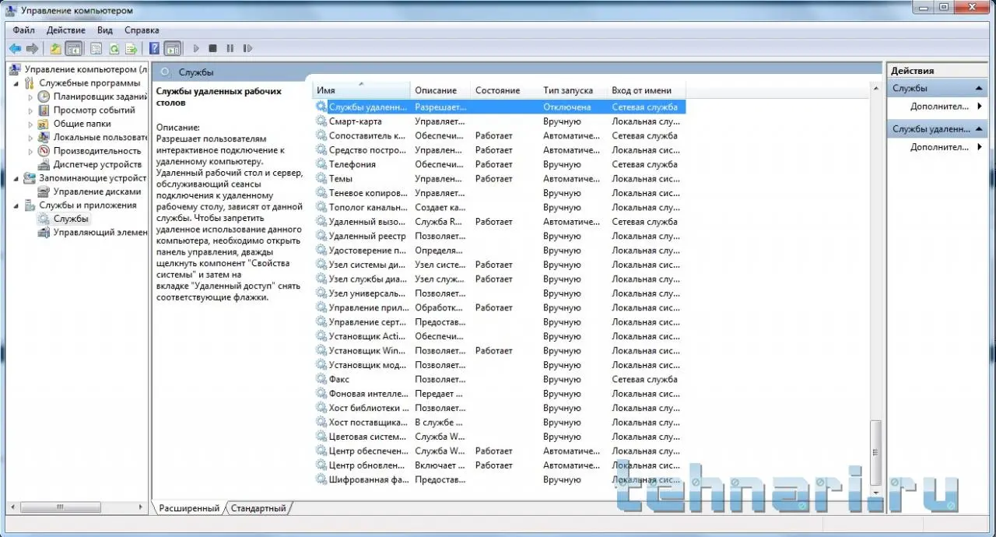Click the Управляющий элемент WMI icon
Image resolution: width=996 pixels, height=537 pixels.
pyautogui.click(x=44, y=232)
